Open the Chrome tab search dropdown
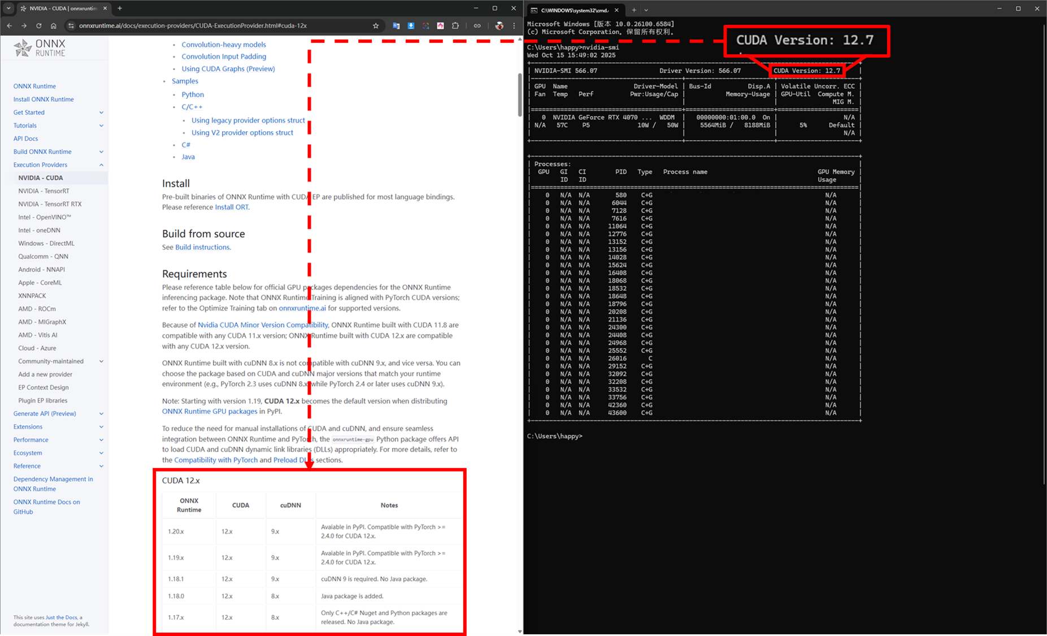This screenshot has width=1047, height=636. click(8, 8)
